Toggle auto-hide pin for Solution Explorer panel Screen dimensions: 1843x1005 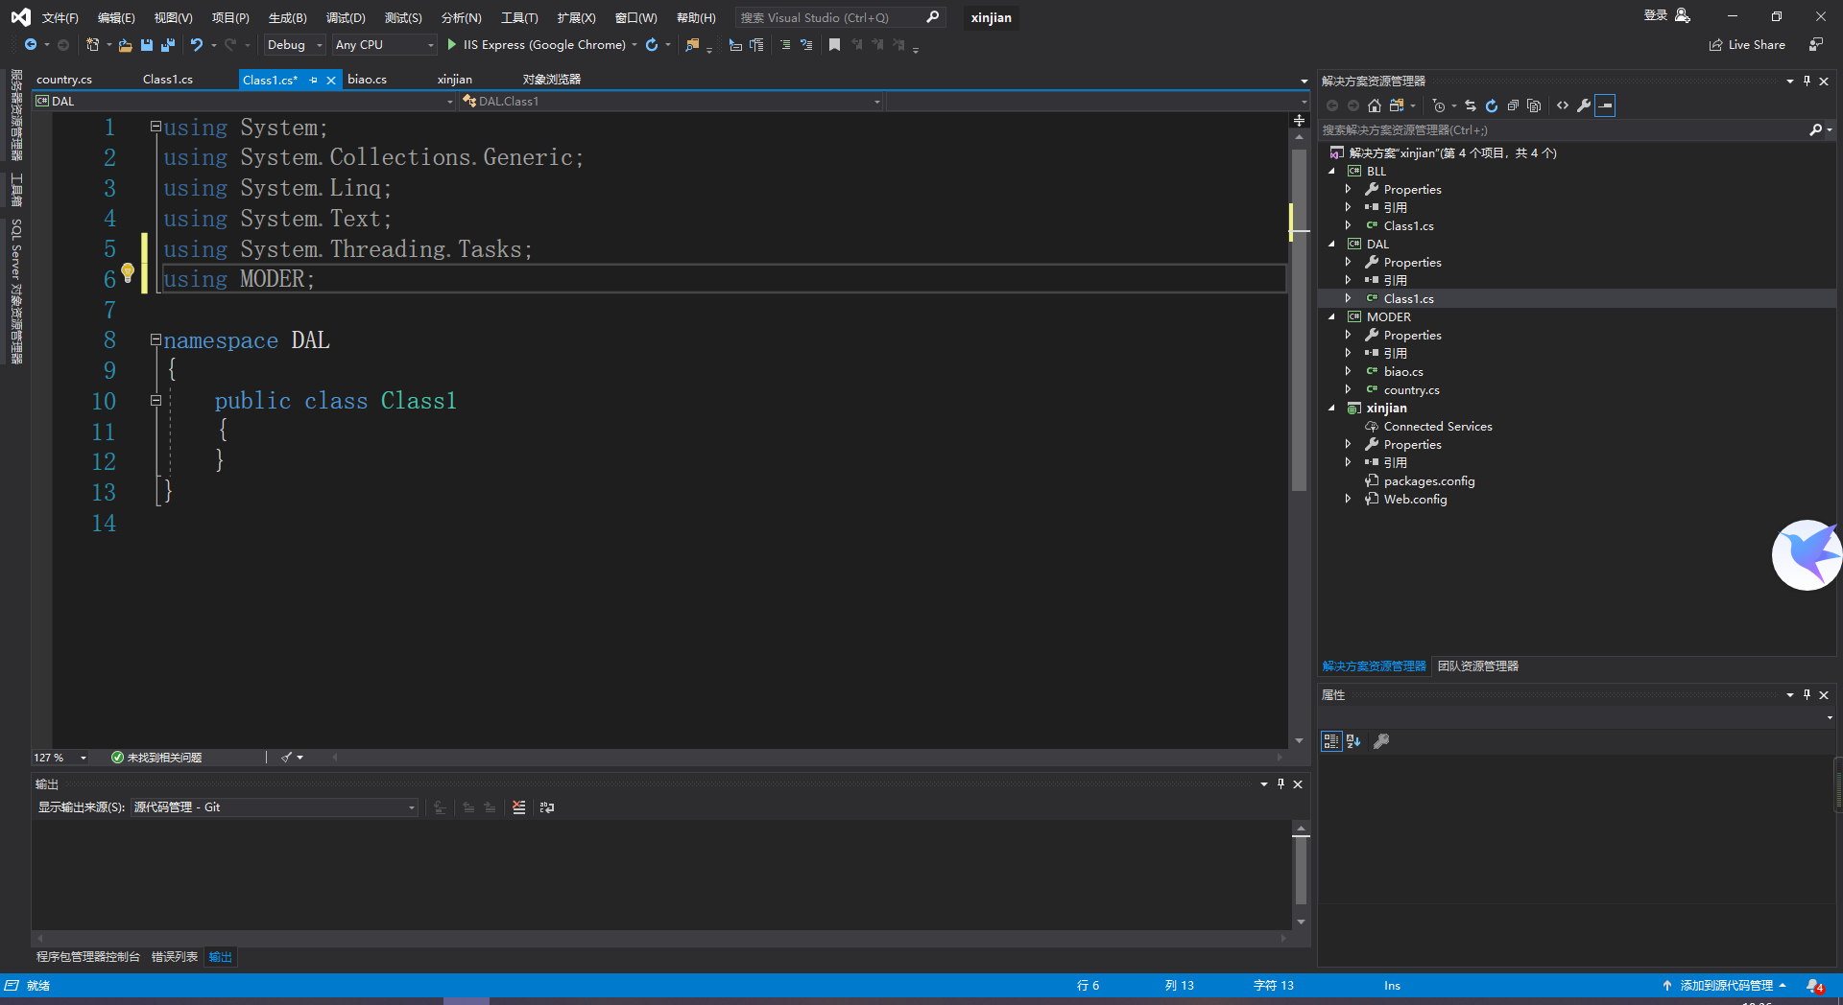click(x=1807, y=82)
